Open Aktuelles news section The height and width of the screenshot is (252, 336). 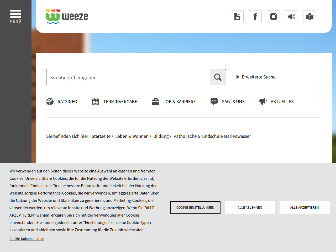point(276,102)
